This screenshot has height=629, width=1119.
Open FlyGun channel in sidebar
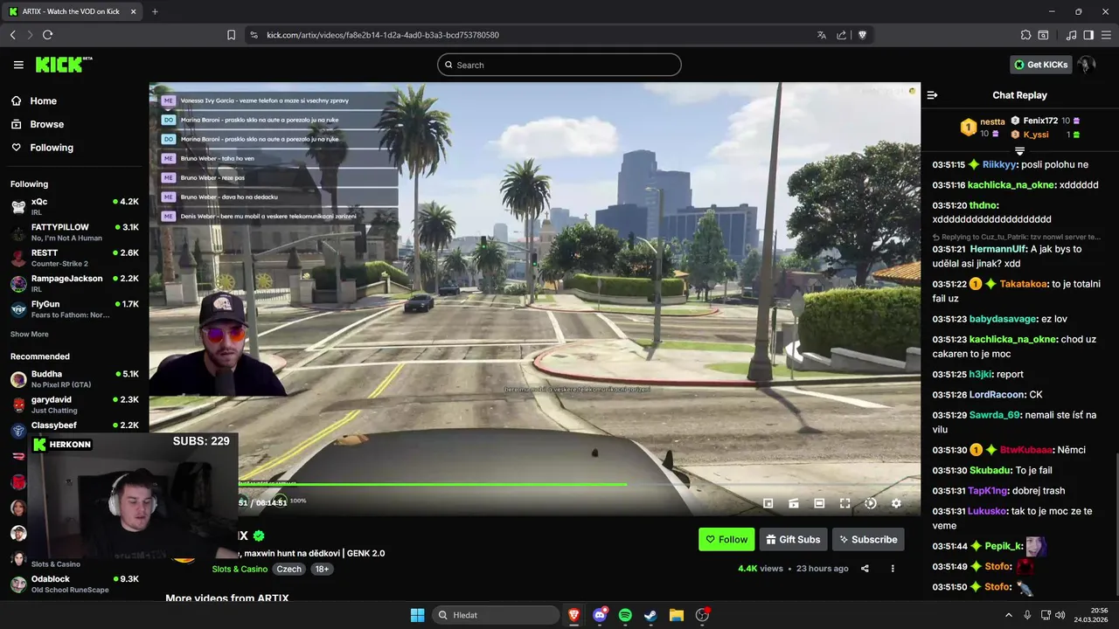[74, 308]
